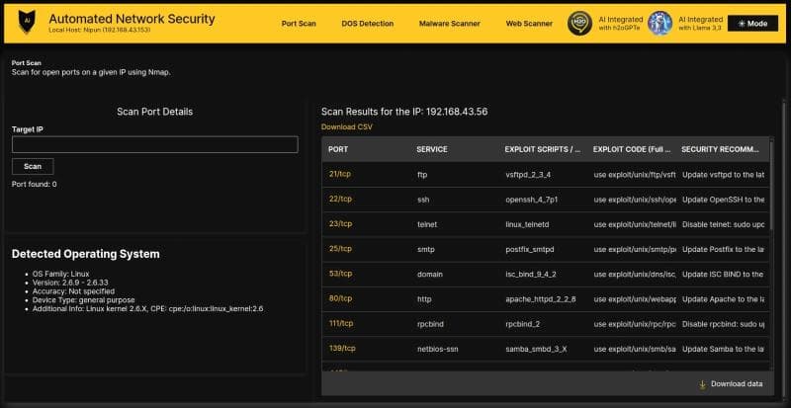Click the AI Integrated with h2oGPTe label
Screen dimensions: 791x408
tap(620, 23)
